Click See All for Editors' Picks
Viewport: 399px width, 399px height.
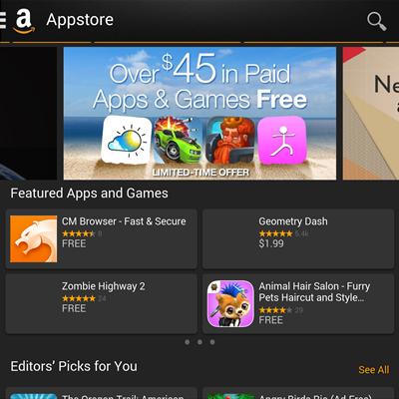pyautogui.click(x=374, y=370)
